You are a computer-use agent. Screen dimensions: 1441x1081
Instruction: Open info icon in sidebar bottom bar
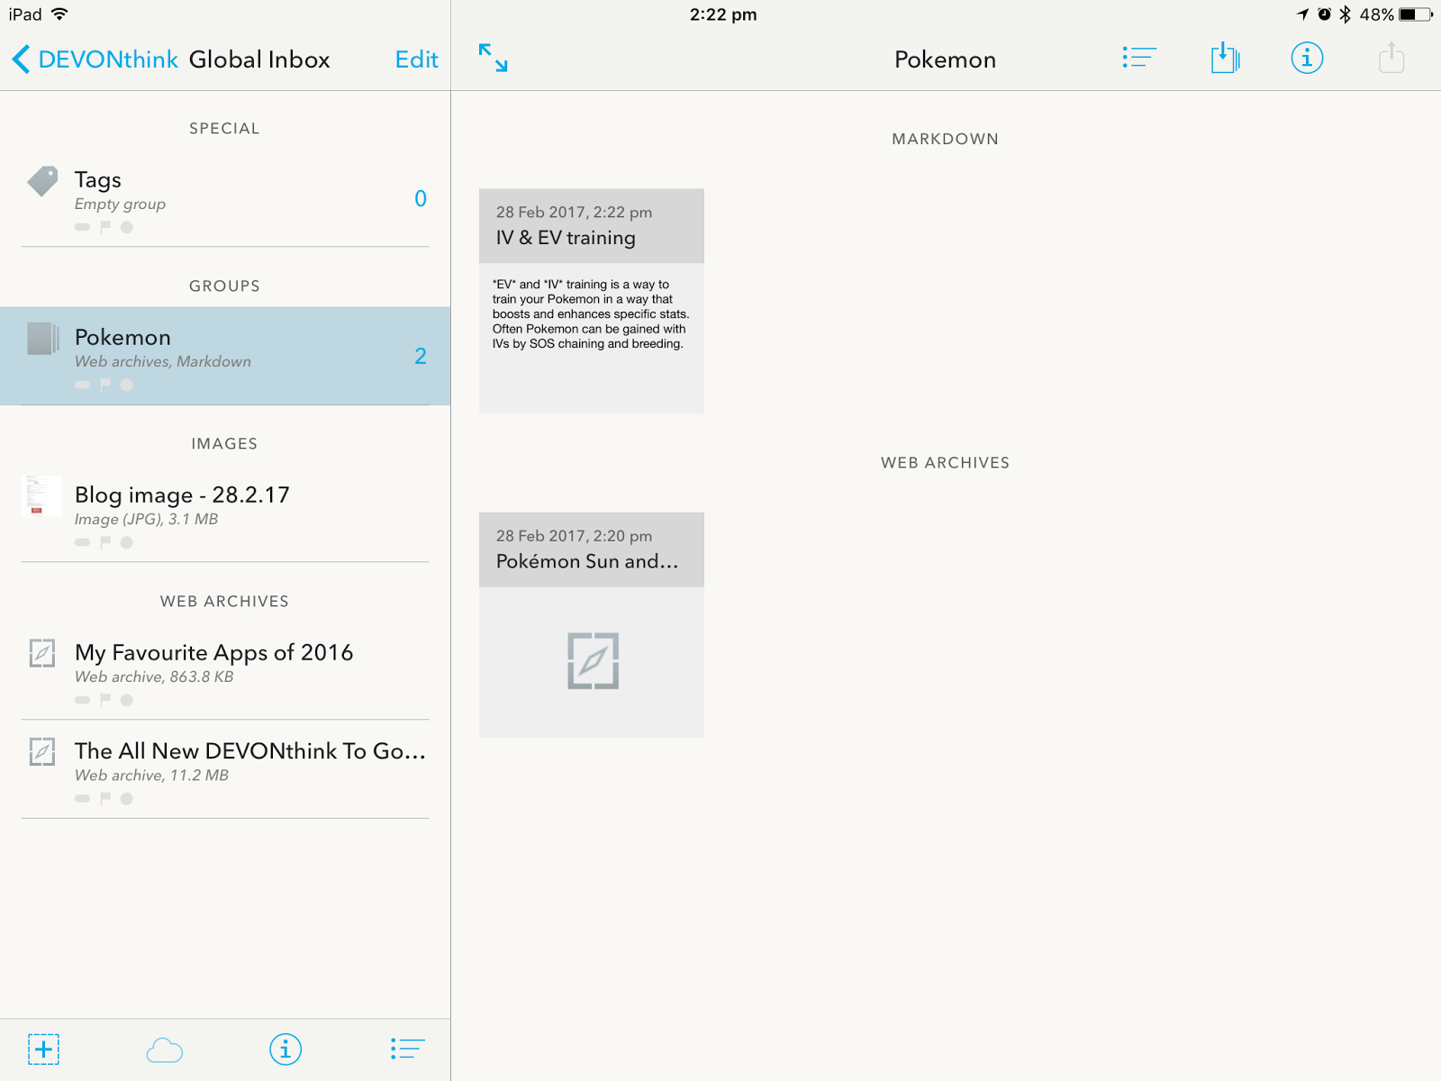point(285,1049)
